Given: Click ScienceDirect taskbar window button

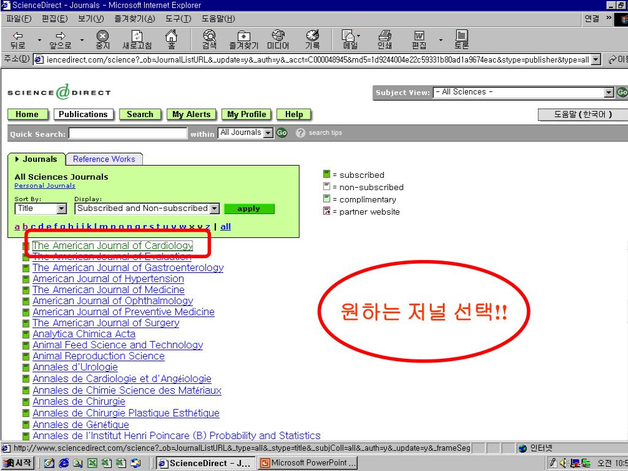Looking at the screenshot, I should 205,463.
